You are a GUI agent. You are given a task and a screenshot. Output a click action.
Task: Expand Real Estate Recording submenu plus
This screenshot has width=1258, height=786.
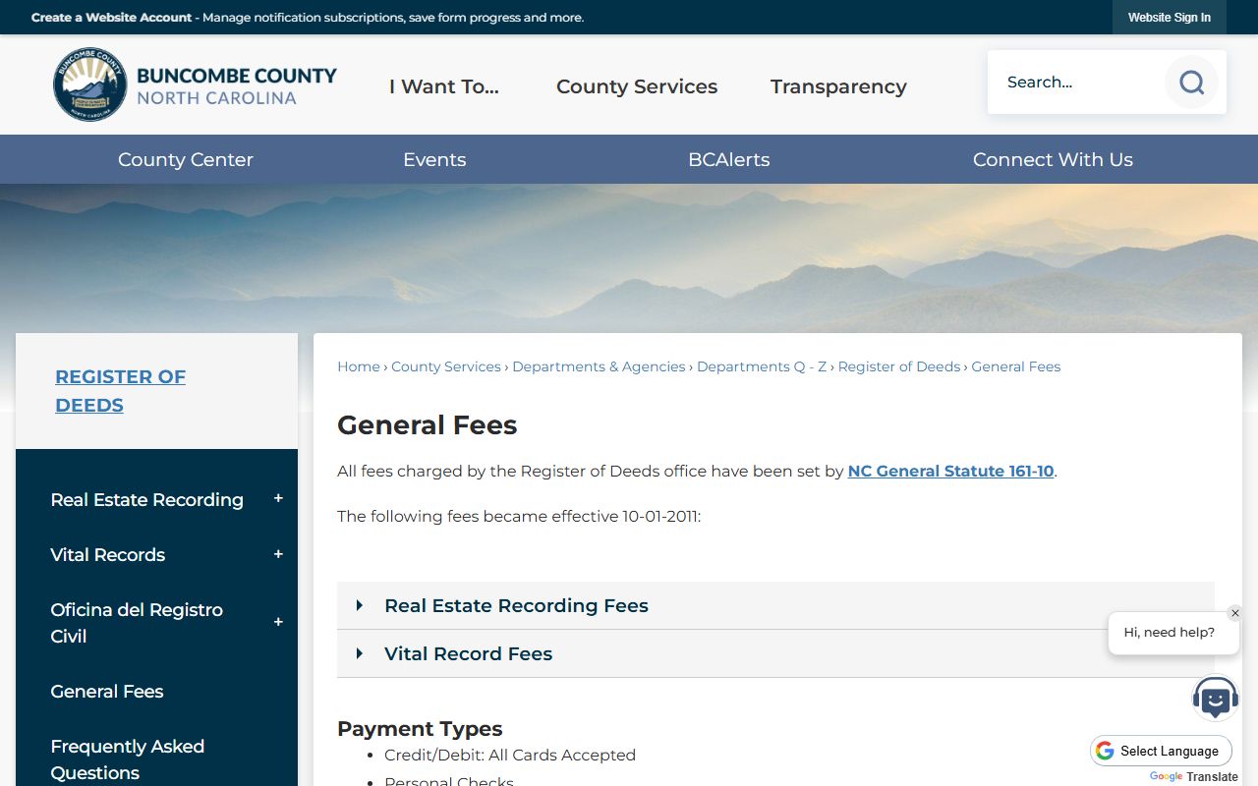pyautogui.click(x=278, y=499)
